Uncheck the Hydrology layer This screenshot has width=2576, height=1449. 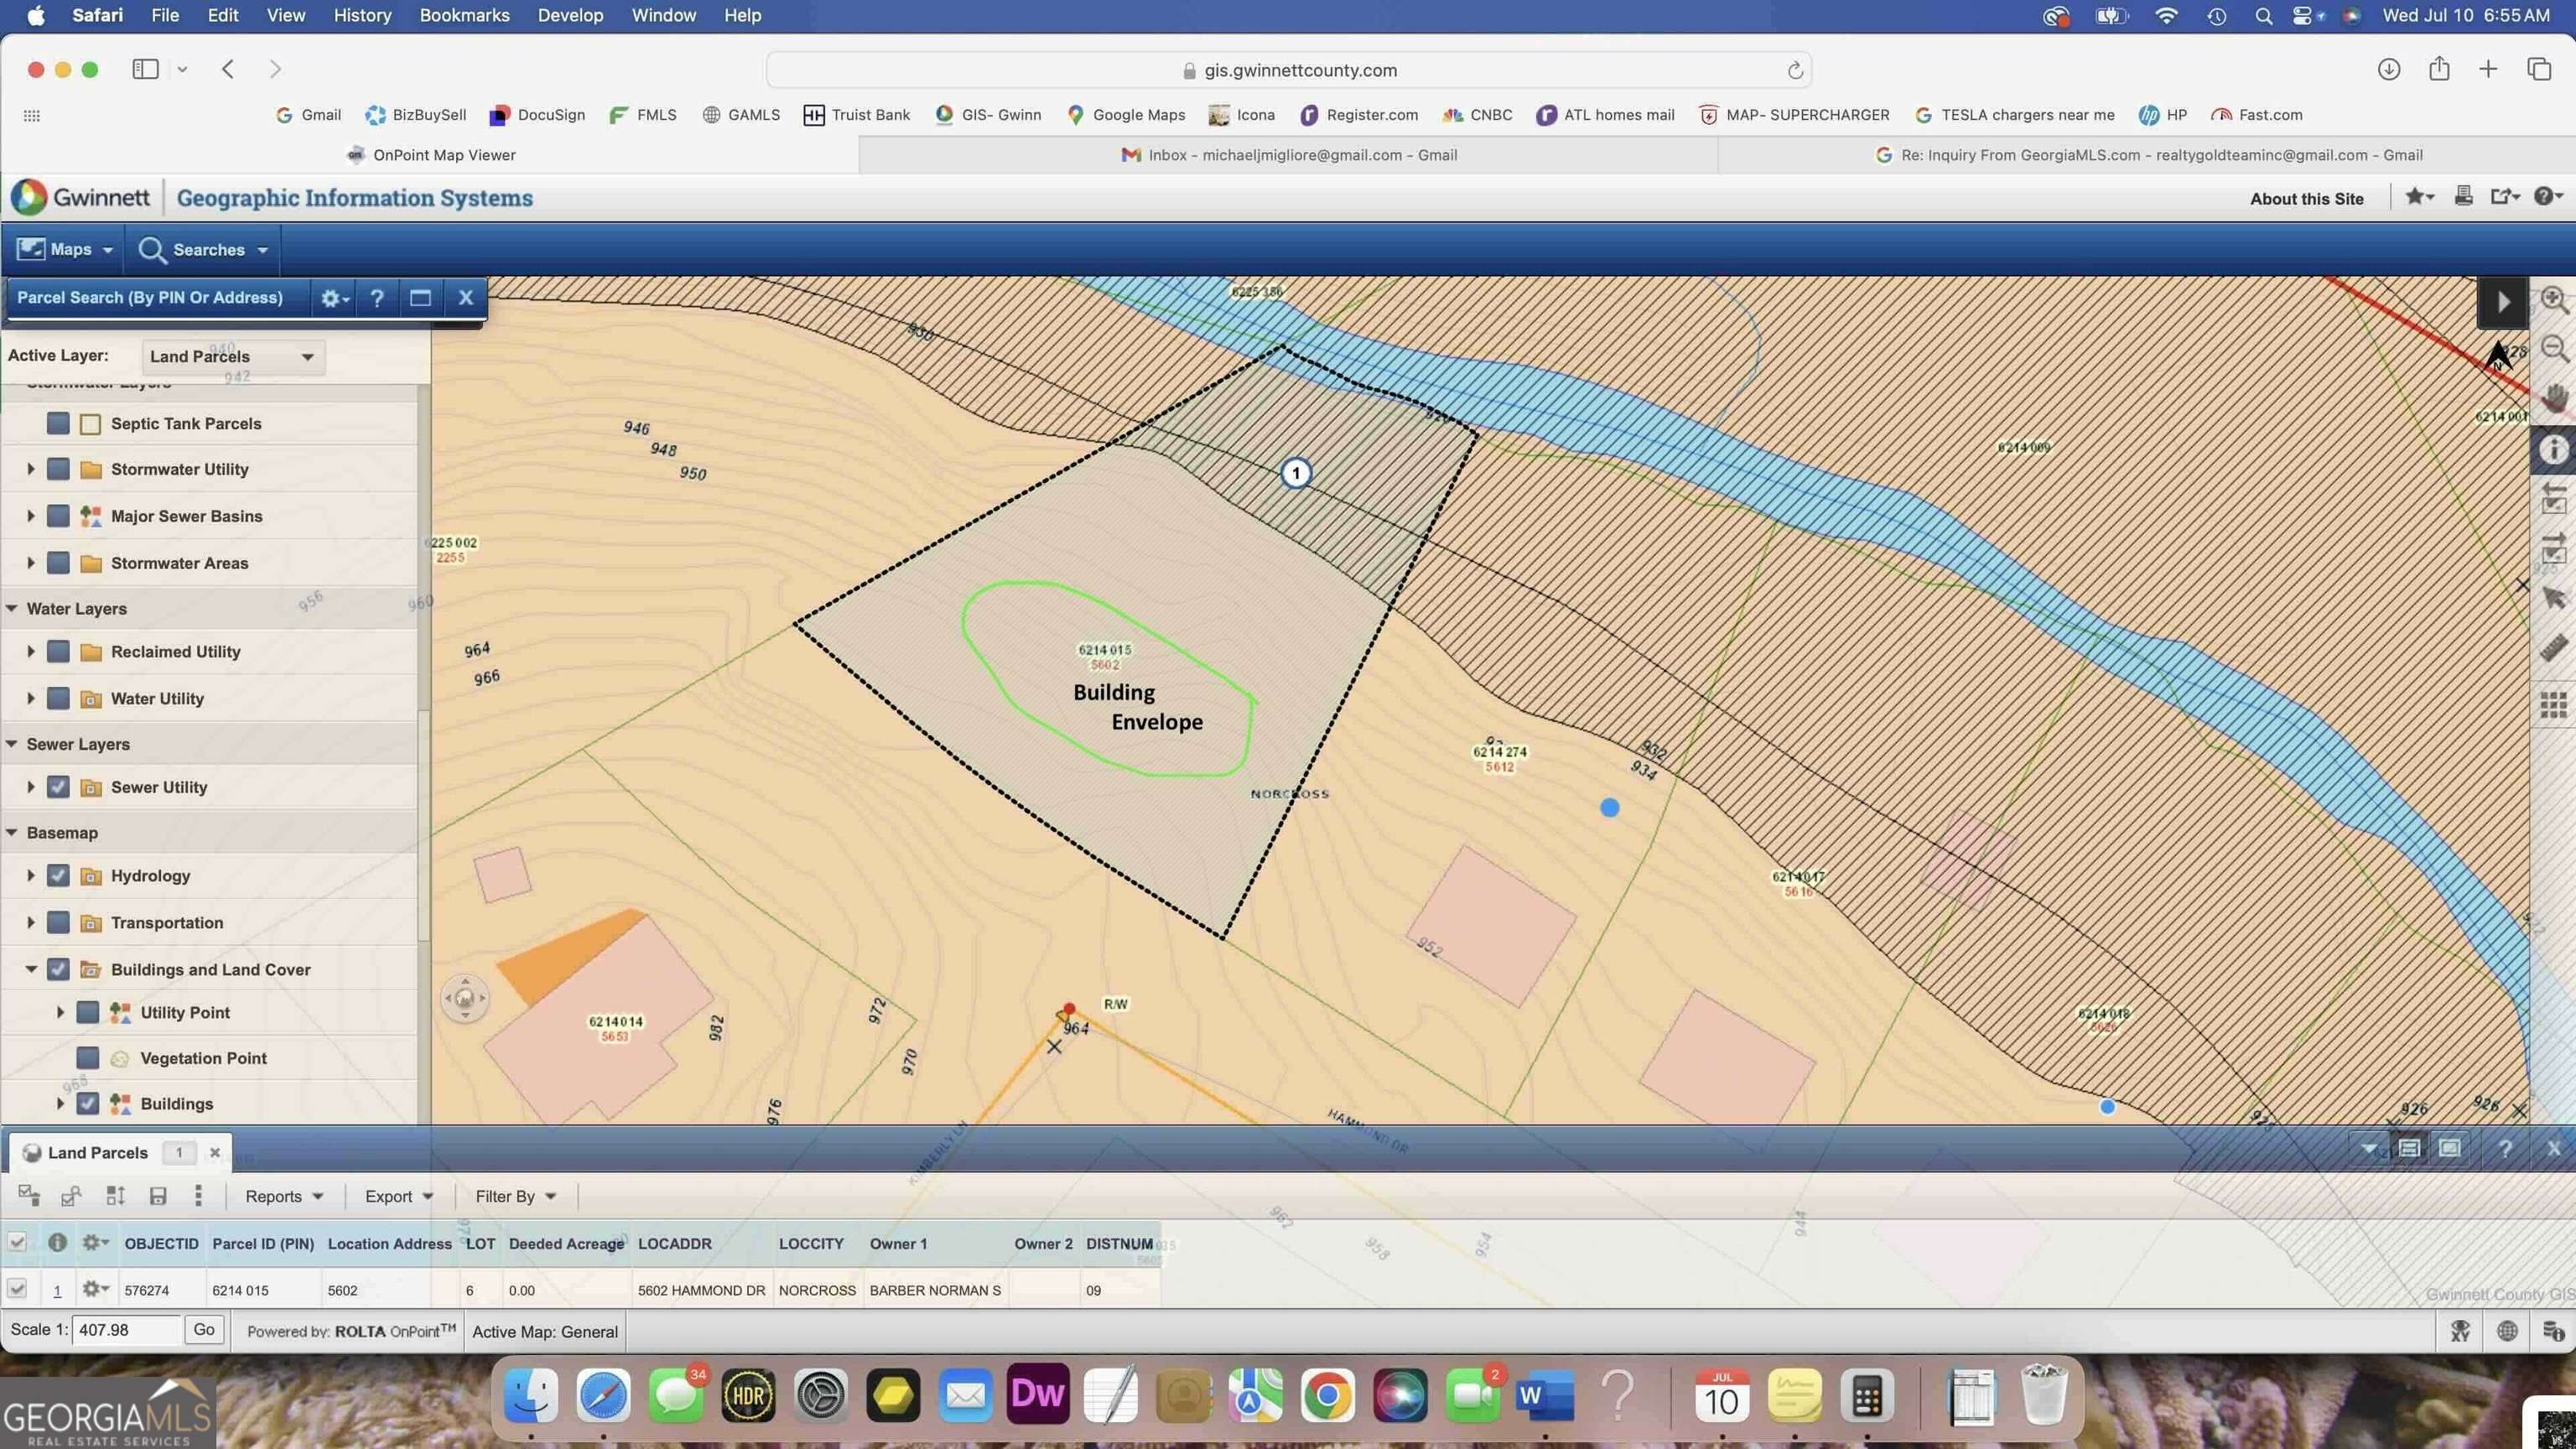[x=58, y=876]
